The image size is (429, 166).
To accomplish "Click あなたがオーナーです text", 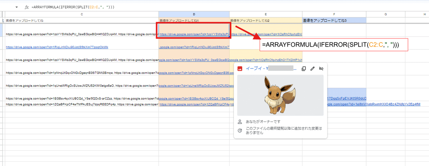I will click(263, 121).
